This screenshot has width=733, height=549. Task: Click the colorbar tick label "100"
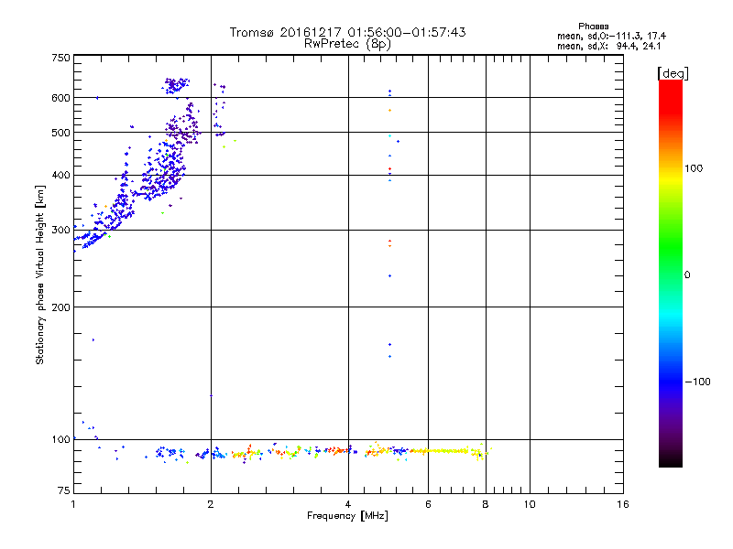coord(694,168)
